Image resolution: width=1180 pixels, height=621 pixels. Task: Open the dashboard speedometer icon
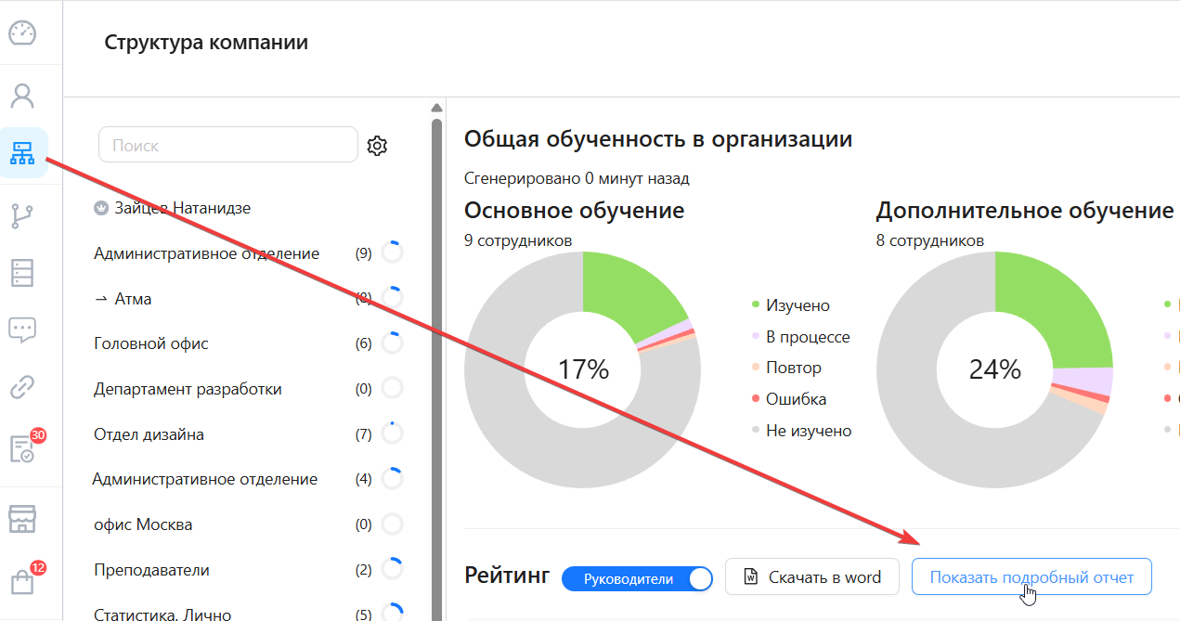[22, 33]
